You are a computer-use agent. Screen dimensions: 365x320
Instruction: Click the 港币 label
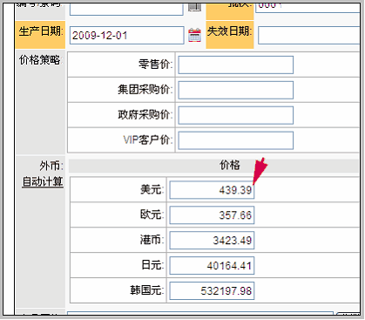pyautogui.click(x=152, y=240)
